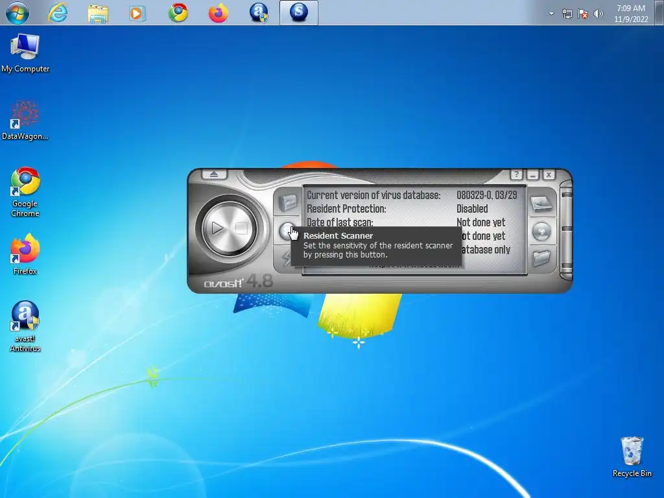Viewport: 664px width, 498px height.
Task: Open Windows Media Player from the taskbar
Action: 137,13
